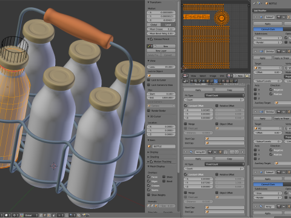Remove the lower Array modifier
Viewport: 291px width, 218px height.
(242, 152)
